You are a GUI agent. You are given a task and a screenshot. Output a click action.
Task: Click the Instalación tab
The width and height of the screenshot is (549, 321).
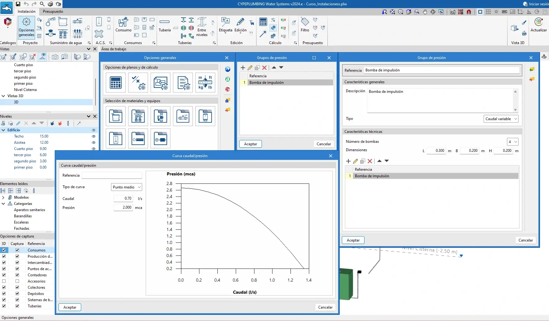click(26, 11)
